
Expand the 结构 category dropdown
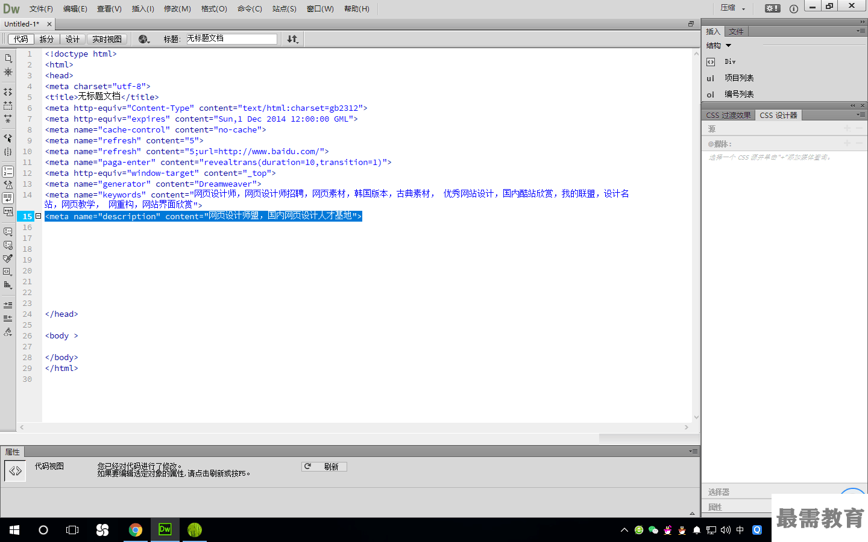click(x=719, y=46)
